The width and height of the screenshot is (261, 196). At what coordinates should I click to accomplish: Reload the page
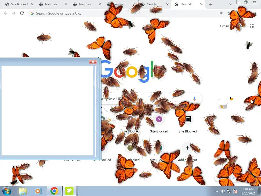22,13
